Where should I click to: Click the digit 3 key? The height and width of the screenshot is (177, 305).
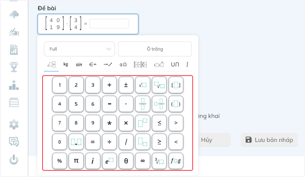click(x=93, y=85)
